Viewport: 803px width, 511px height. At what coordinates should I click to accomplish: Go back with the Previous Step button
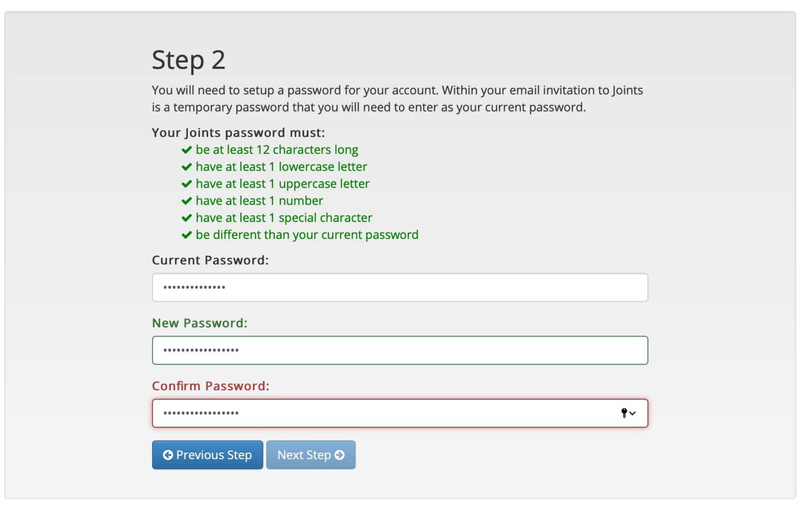pos(207,455)
